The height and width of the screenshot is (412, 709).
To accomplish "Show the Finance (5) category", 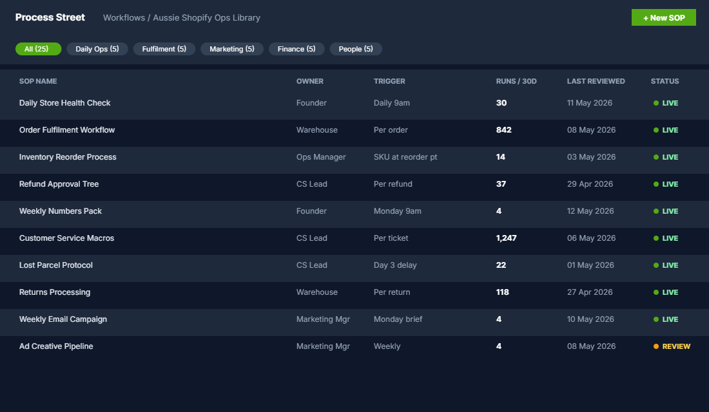I will tap(296, 49).
